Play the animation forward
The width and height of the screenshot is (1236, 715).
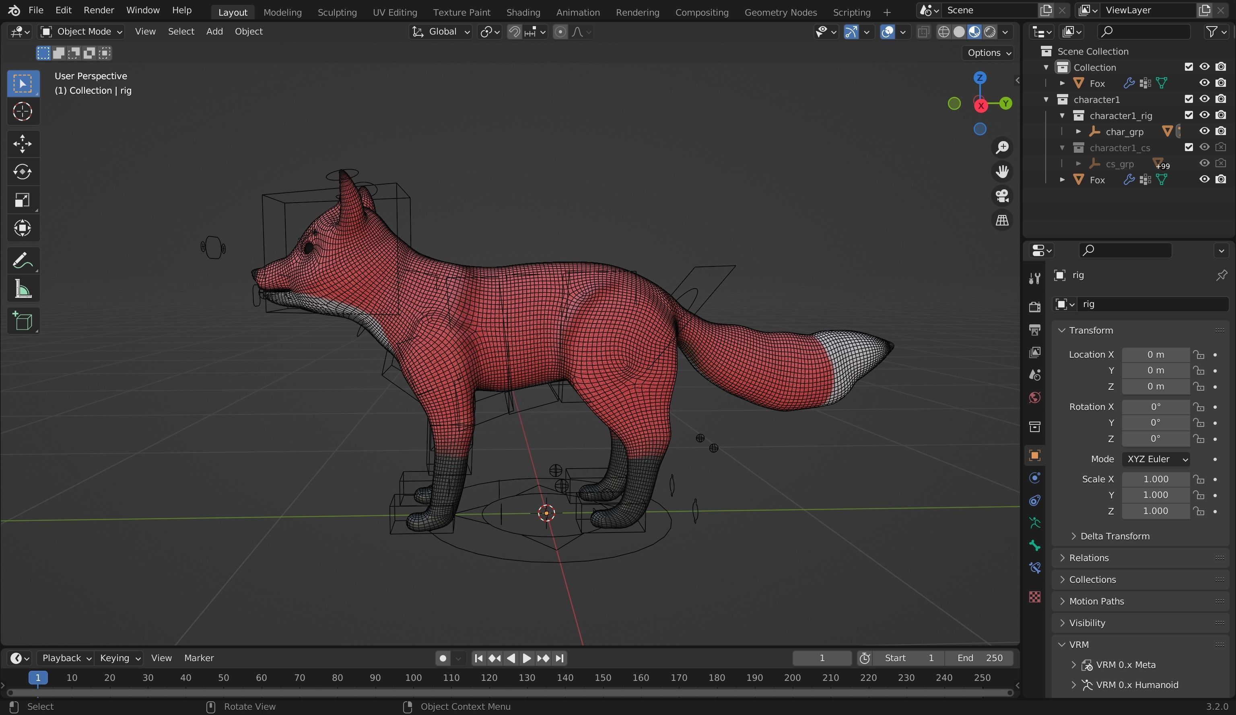click(526, 658)
